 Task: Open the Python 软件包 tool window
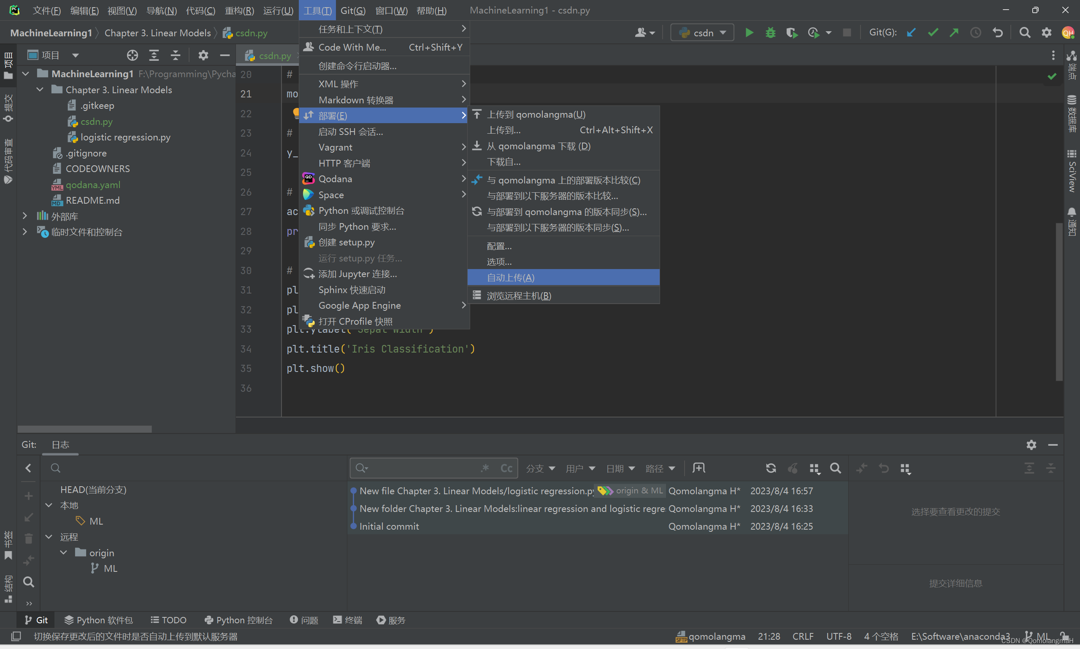(x=98, y=620)
